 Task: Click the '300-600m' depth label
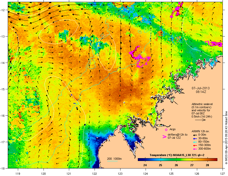click(204, 149)
